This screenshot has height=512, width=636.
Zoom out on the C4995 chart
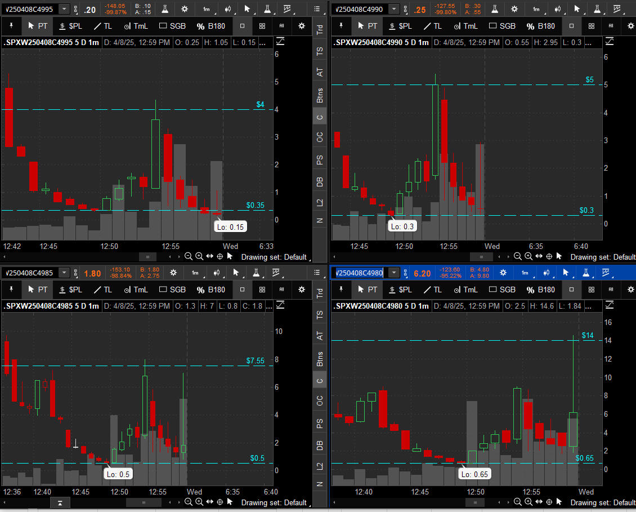pos(188,256)
